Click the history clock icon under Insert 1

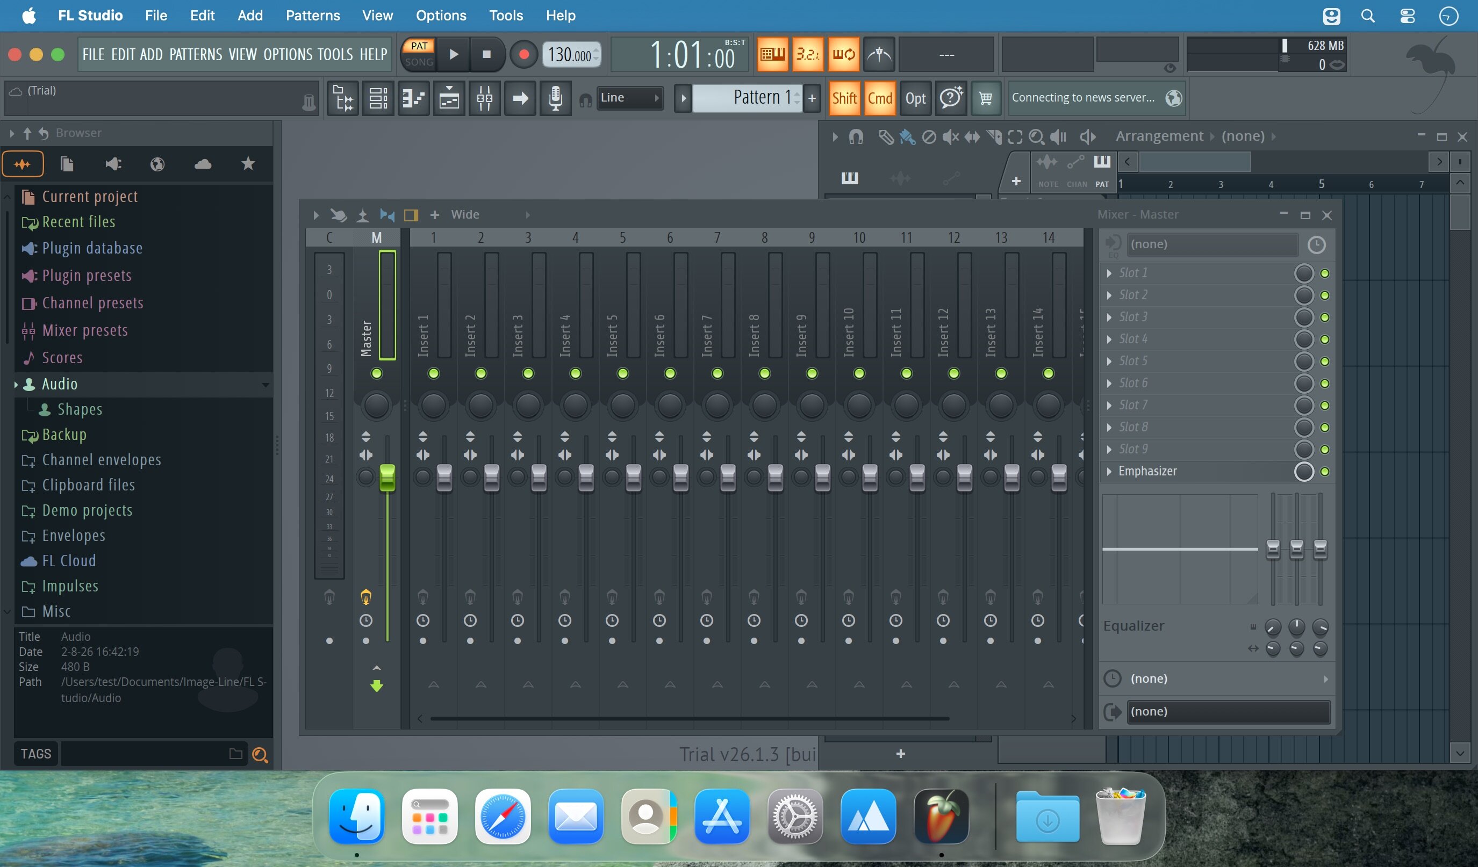[x=423, y=620]
